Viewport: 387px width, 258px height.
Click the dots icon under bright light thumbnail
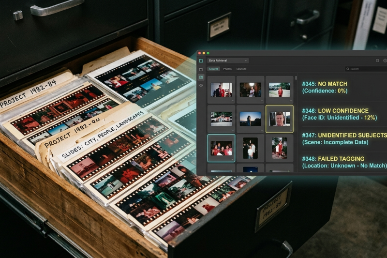pyautogui.click(x=262, y=101)
